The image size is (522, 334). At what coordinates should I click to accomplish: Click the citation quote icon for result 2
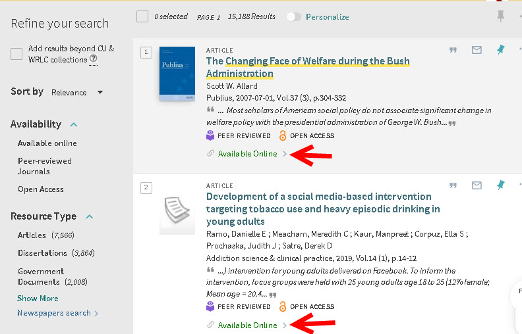pyautogui.click(x=453, y=185)
